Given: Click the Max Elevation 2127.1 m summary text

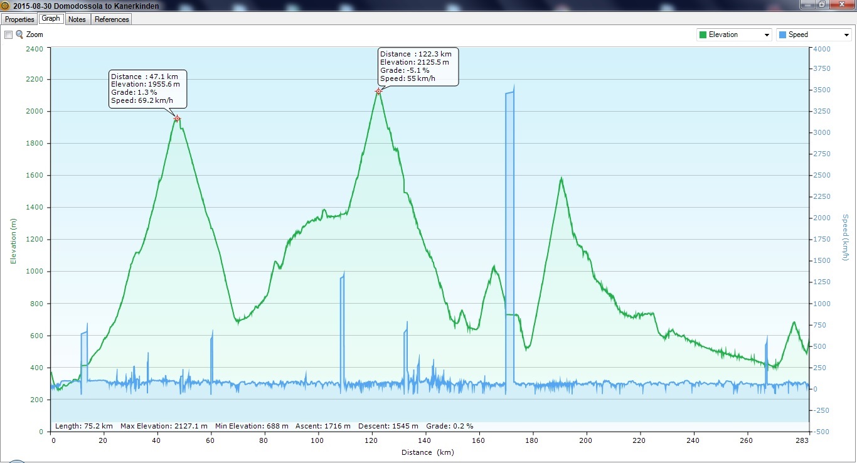Looking at the screenshot, I should point(164,426).
